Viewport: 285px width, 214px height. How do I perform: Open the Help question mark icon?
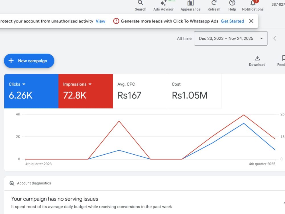(x=232, y=3)
